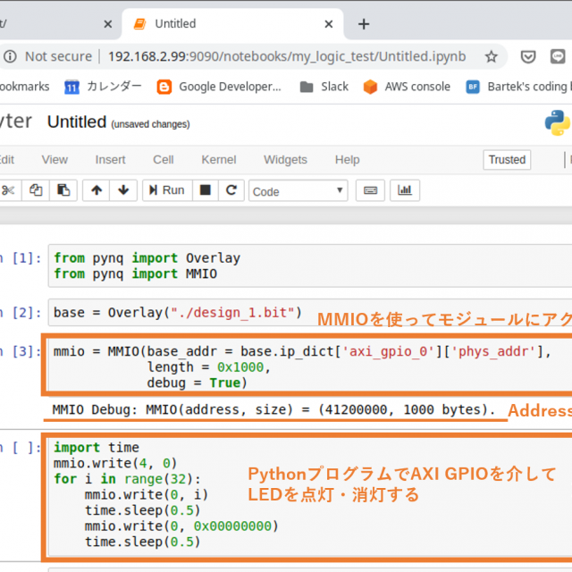Interrupt the kernel with the stop icon
Viewport: 572px width, 572px height.
pyautogui.click(x=206, y=190)
